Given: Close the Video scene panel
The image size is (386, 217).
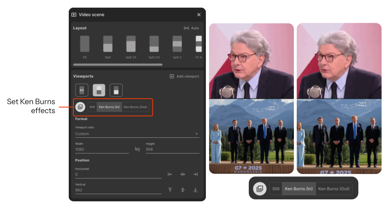Looking at the screenshot, I should [x=199, y=15].
